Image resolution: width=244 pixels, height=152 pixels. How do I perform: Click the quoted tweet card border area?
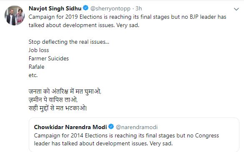click(x=134, y=135)
